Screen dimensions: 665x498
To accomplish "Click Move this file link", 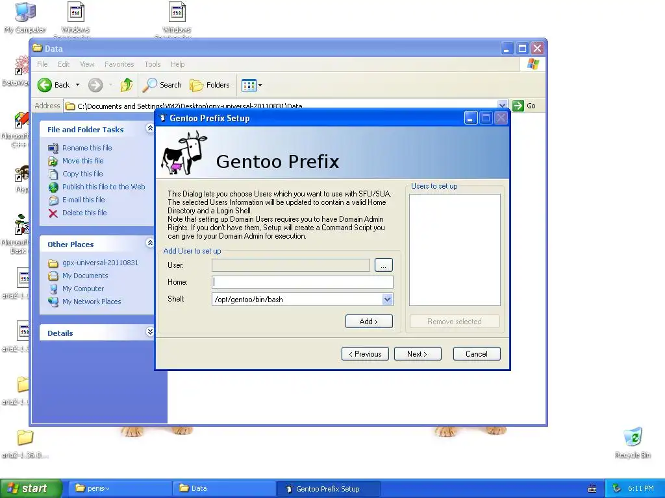I will pyautogui.click(x=82, y=161).
